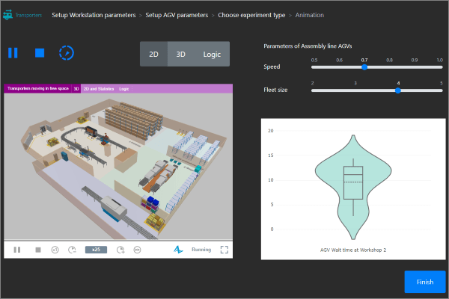Click the blue circular speed gauge icon
Screen dimensions: 449x299
click(x=67, y=53)
